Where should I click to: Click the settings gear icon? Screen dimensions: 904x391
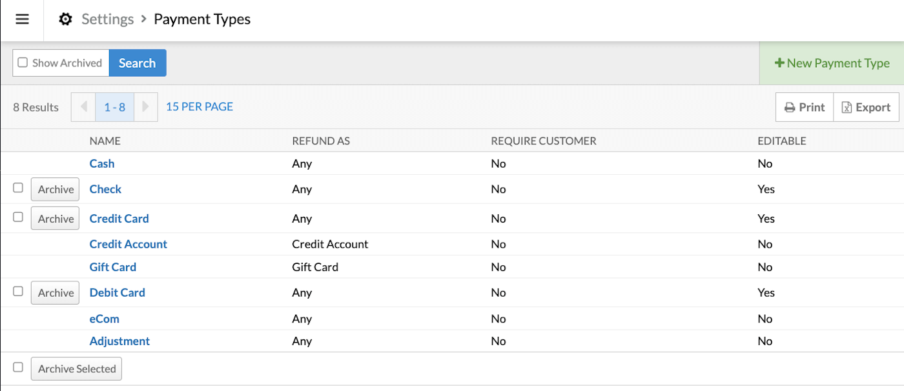pos(65,19)
